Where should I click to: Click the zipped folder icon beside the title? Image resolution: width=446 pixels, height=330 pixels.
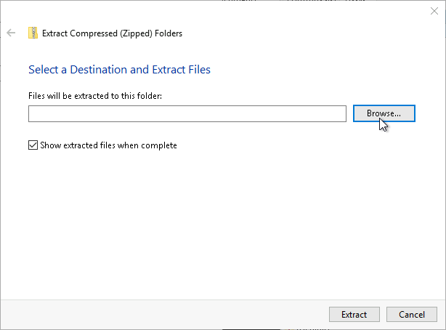[33, 33]
